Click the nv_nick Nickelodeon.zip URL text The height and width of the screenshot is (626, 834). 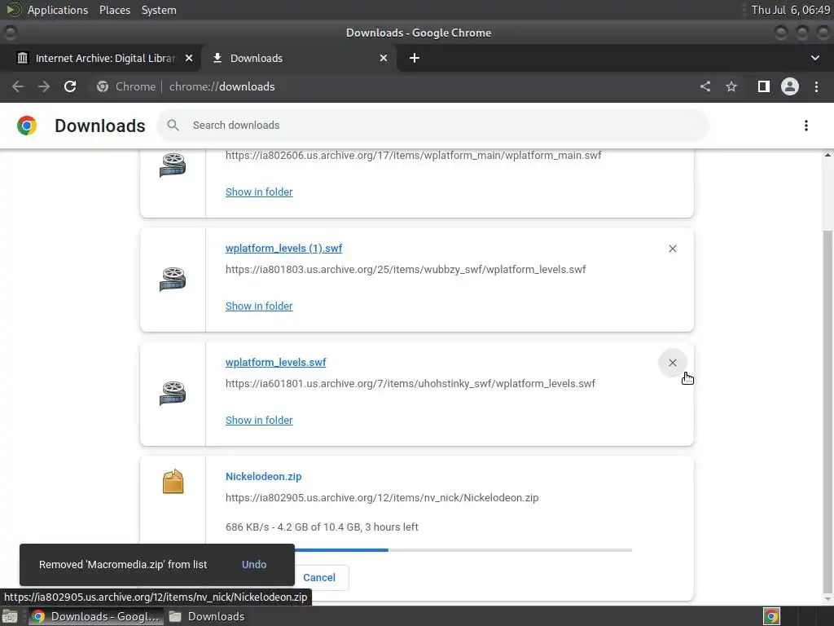(x=382, y=498)
